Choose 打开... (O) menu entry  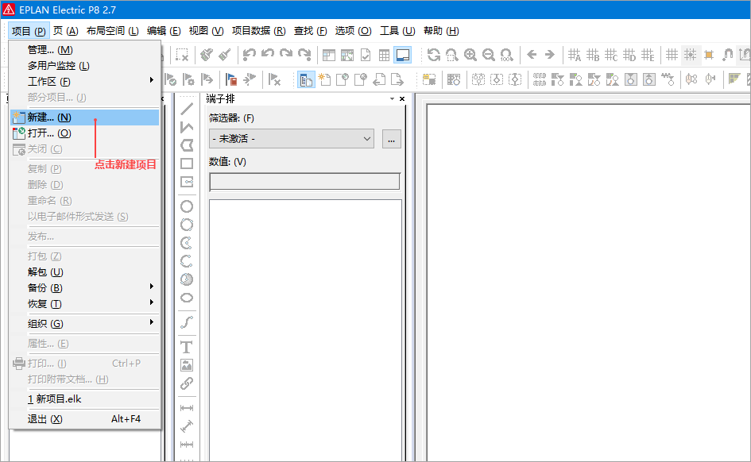tap(85, 133)
